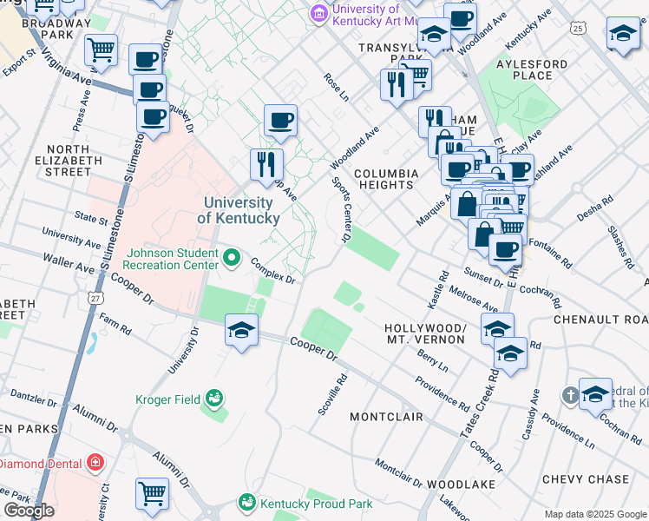649x521 pixels.
Task: Select the coffee cup marker beside Huguelet Dr
Action: (x=153, y=118)
